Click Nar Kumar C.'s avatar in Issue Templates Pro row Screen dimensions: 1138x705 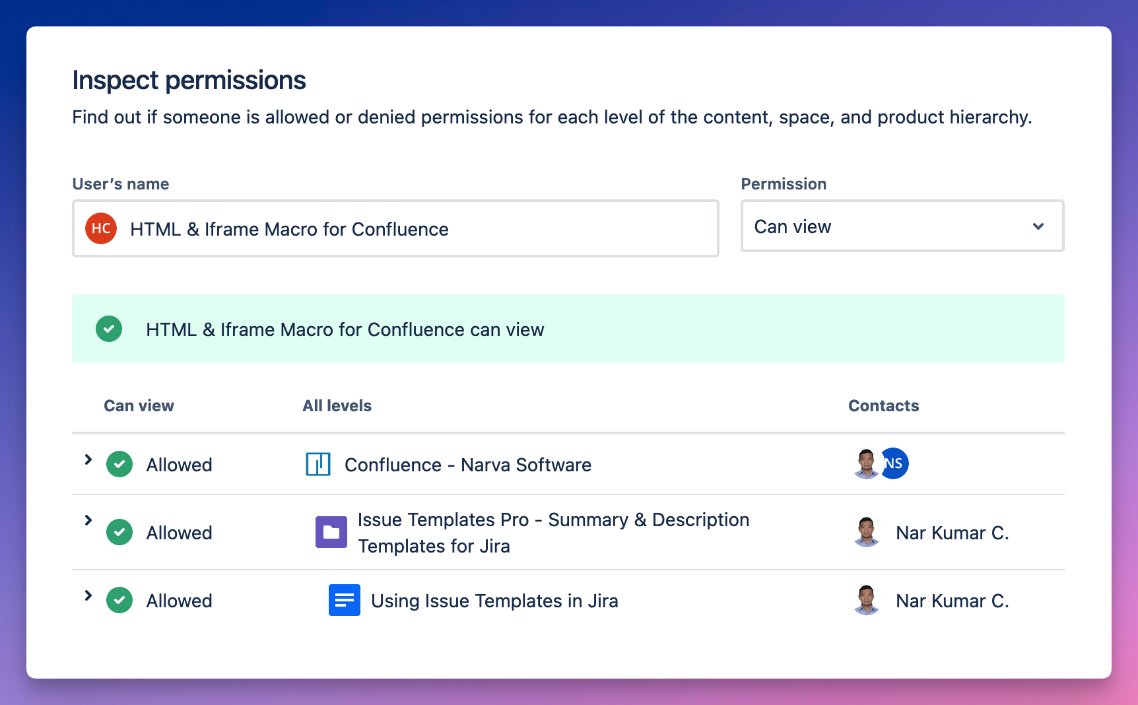(867, 532)
